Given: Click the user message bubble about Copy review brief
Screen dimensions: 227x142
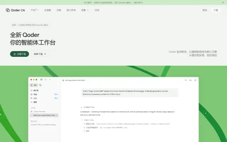Looking at the screenshot, I should [130, 93].
